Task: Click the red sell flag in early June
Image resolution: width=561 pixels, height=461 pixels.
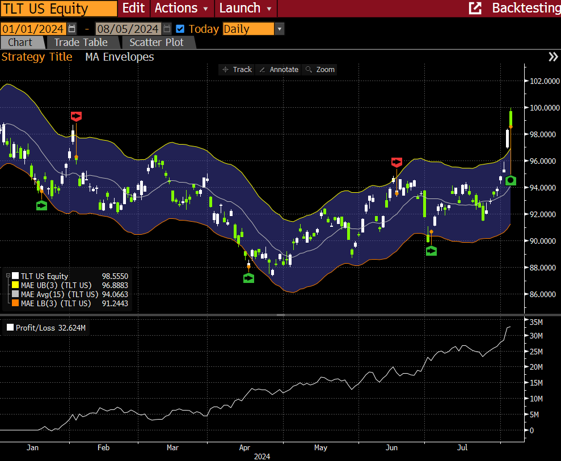Action: (397, 162)
